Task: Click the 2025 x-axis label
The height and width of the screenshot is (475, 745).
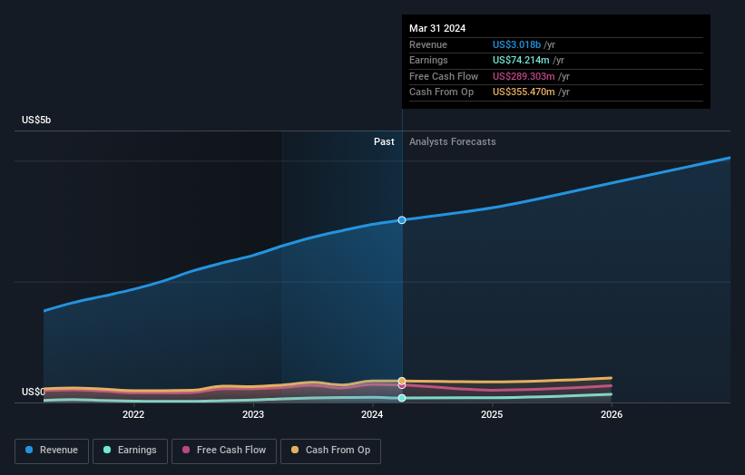Action: [x=492, y=415]
